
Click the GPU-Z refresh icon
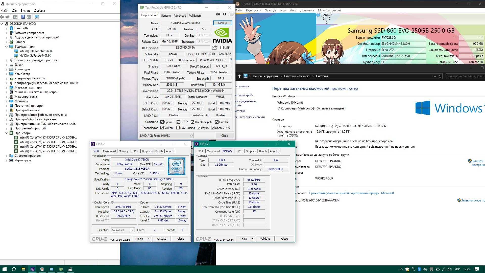pyautogui.click(x=225, y=14)
